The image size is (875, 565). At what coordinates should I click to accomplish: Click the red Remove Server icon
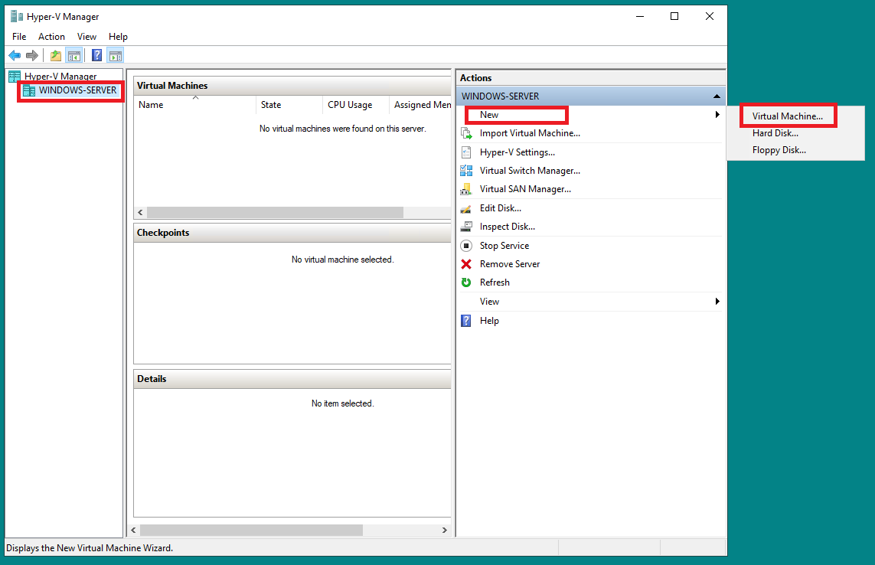click(x=467, y=264)
